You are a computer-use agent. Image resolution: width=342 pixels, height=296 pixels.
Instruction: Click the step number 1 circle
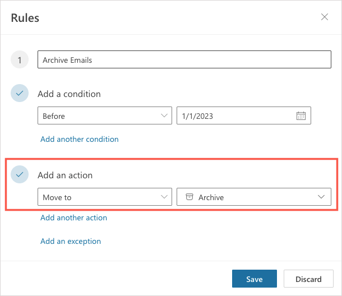coord(20,60)
